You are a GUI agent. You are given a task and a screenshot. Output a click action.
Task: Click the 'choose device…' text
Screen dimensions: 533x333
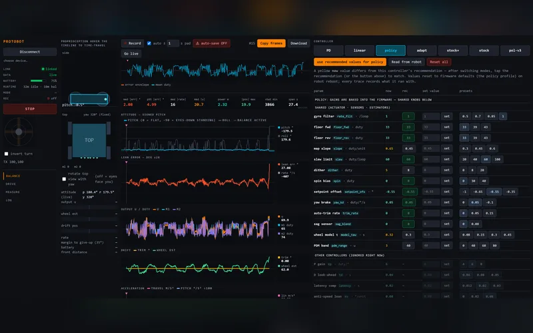[x=15, y=61]
